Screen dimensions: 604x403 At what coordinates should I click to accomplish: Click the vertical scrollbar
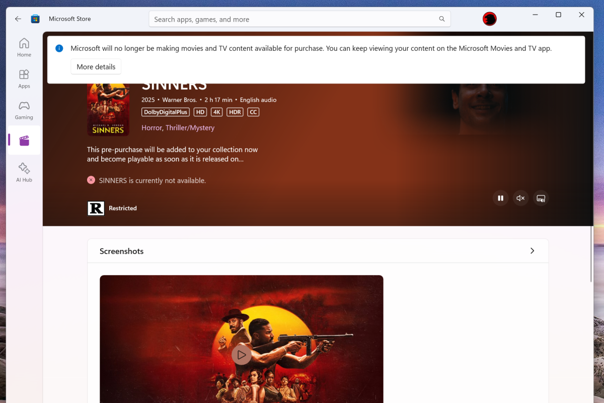click(x=591, y=254)
